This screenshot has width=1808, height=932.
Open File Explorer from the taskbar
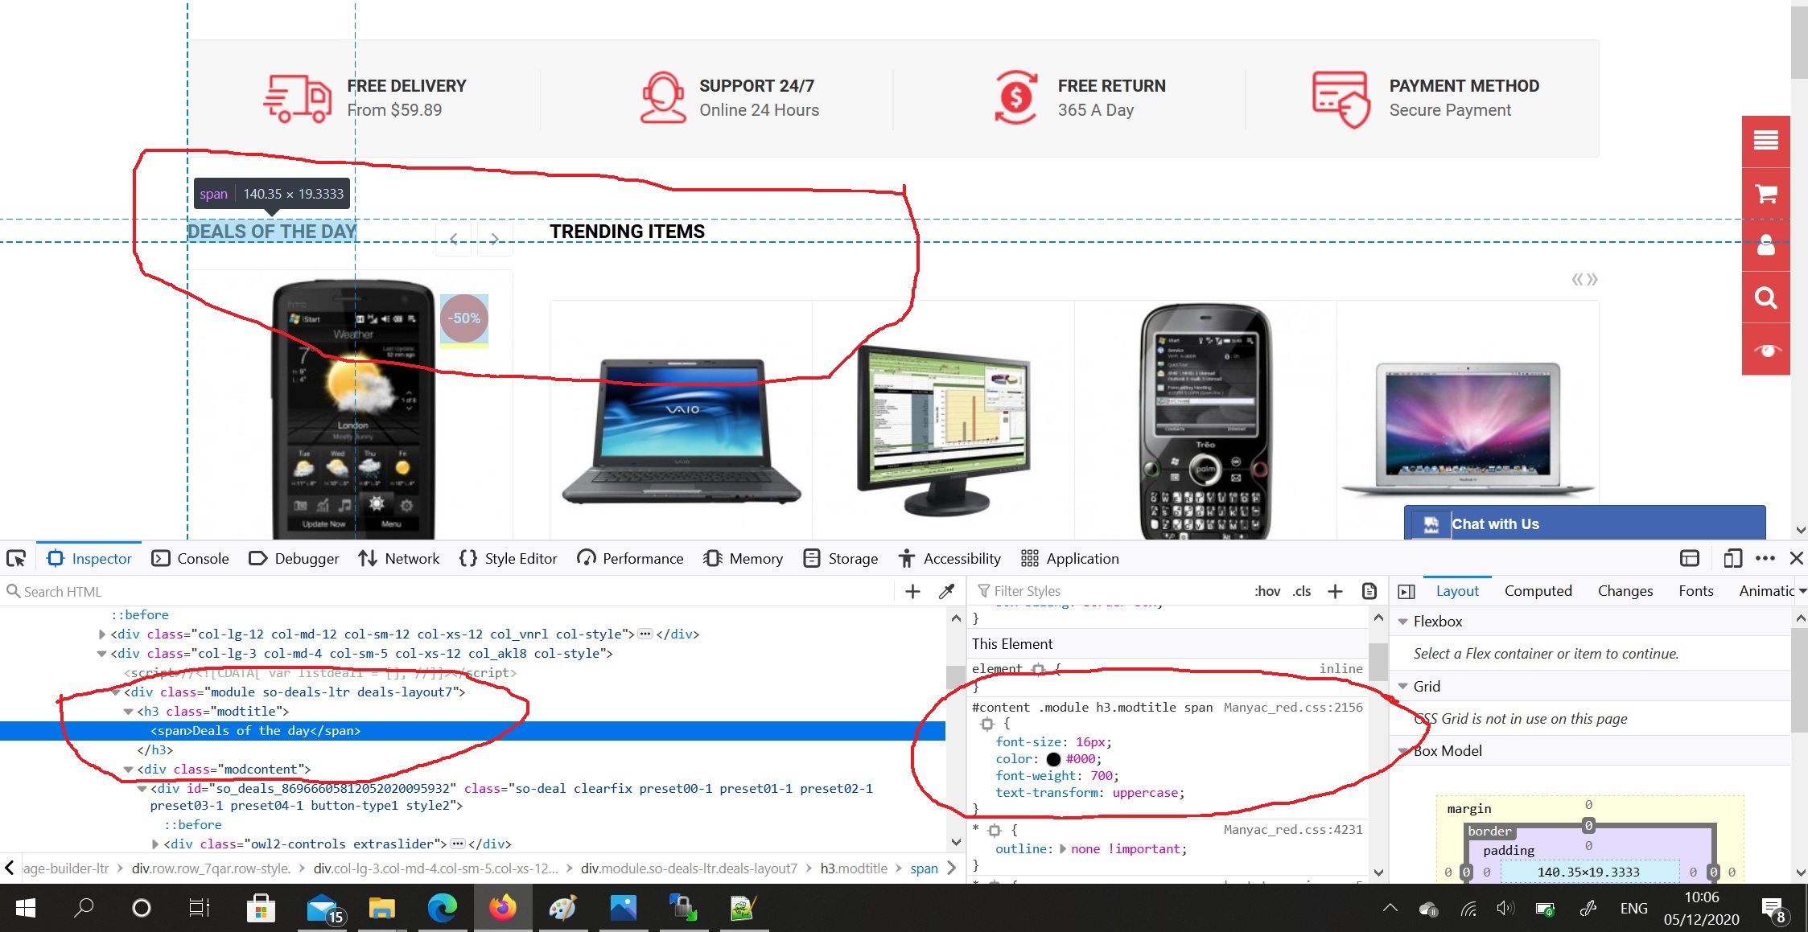coord(381,908)
